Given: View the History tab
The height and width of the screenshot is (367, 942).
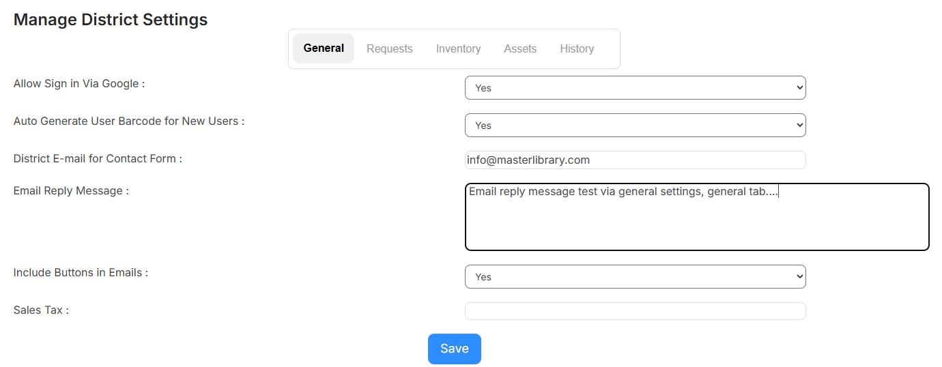Looking at the screenshot, I should tap(577, 48).
